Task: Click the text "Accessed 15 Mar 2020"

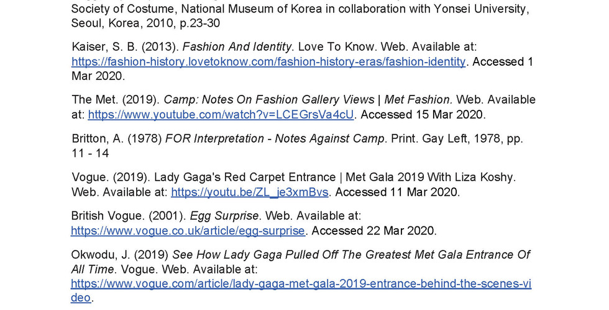Action: (423, 115)
